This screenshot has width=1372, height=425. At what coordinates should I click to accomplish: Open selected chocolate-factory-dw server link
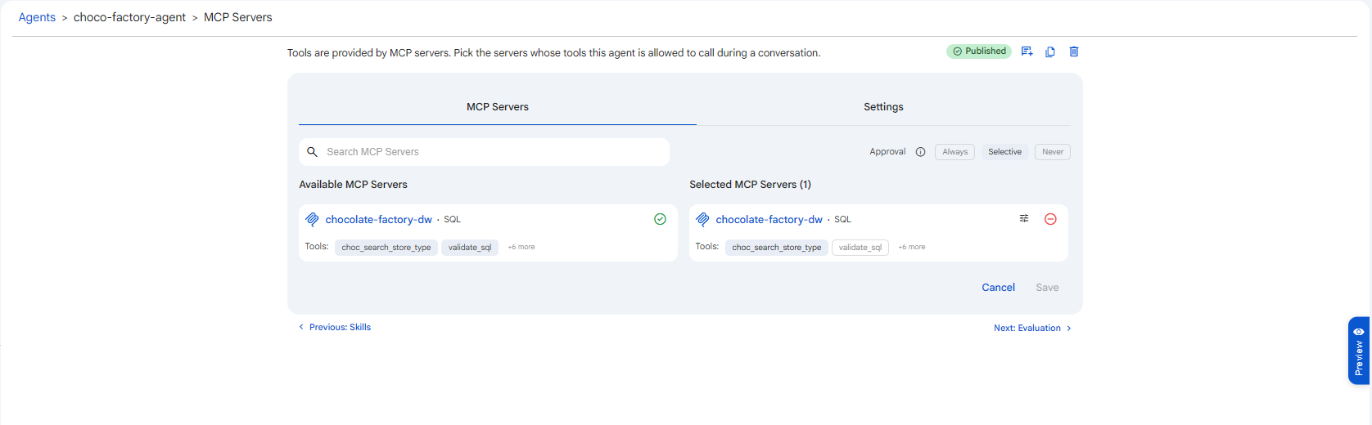point(769,219)
